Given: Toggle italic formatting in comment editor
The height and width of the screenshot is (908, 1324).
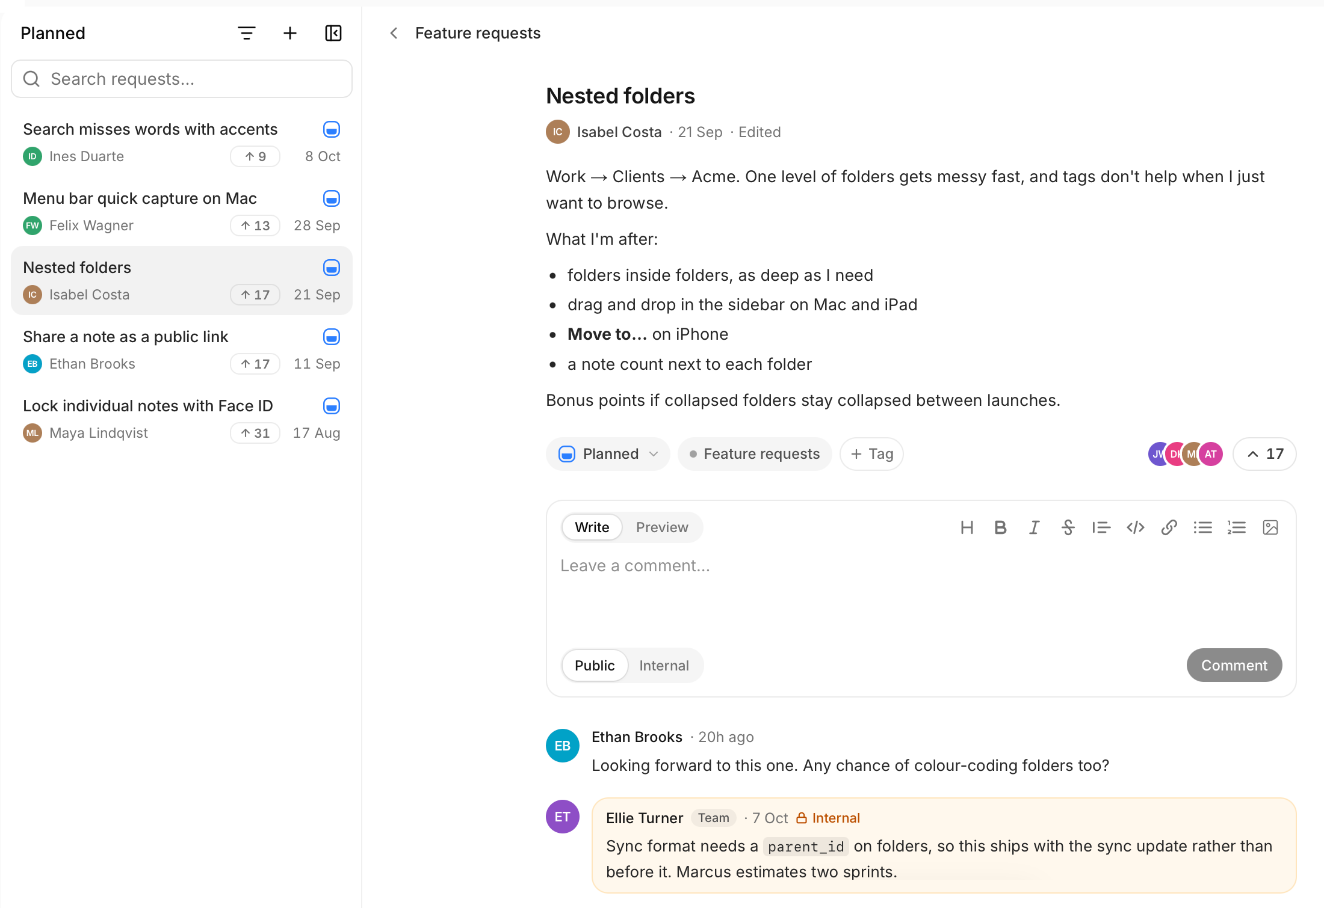Looking at the screenshot, I should coord(1035,527).
